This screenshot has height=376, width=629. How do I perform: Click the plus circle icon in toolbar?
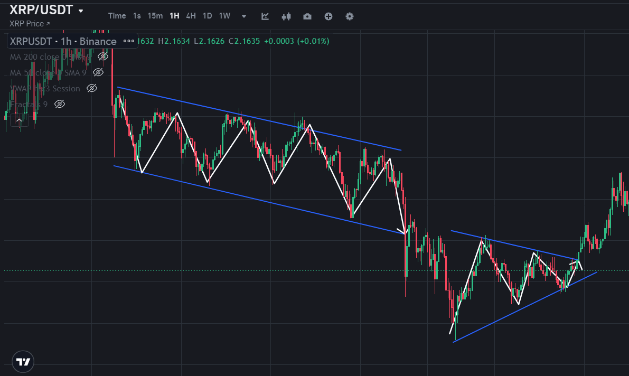click(328, 16)
